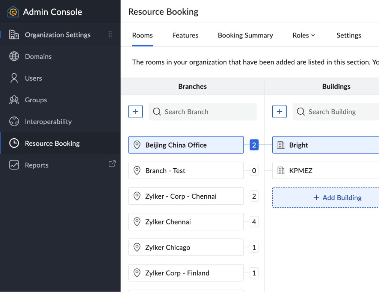
Task: Expand the Roles dropdown tab
Action: pyautogui.click(x=304, y=36)
